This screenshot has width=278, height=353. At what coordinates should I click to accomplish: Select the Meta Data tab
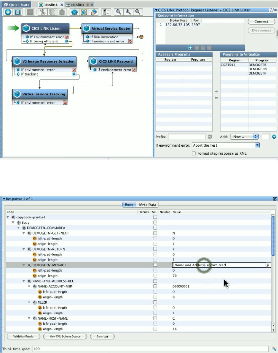[148, 205]
